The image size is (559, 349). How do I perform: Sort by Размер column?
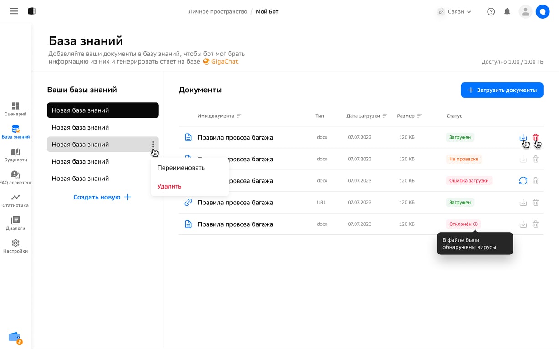[410, 116]
